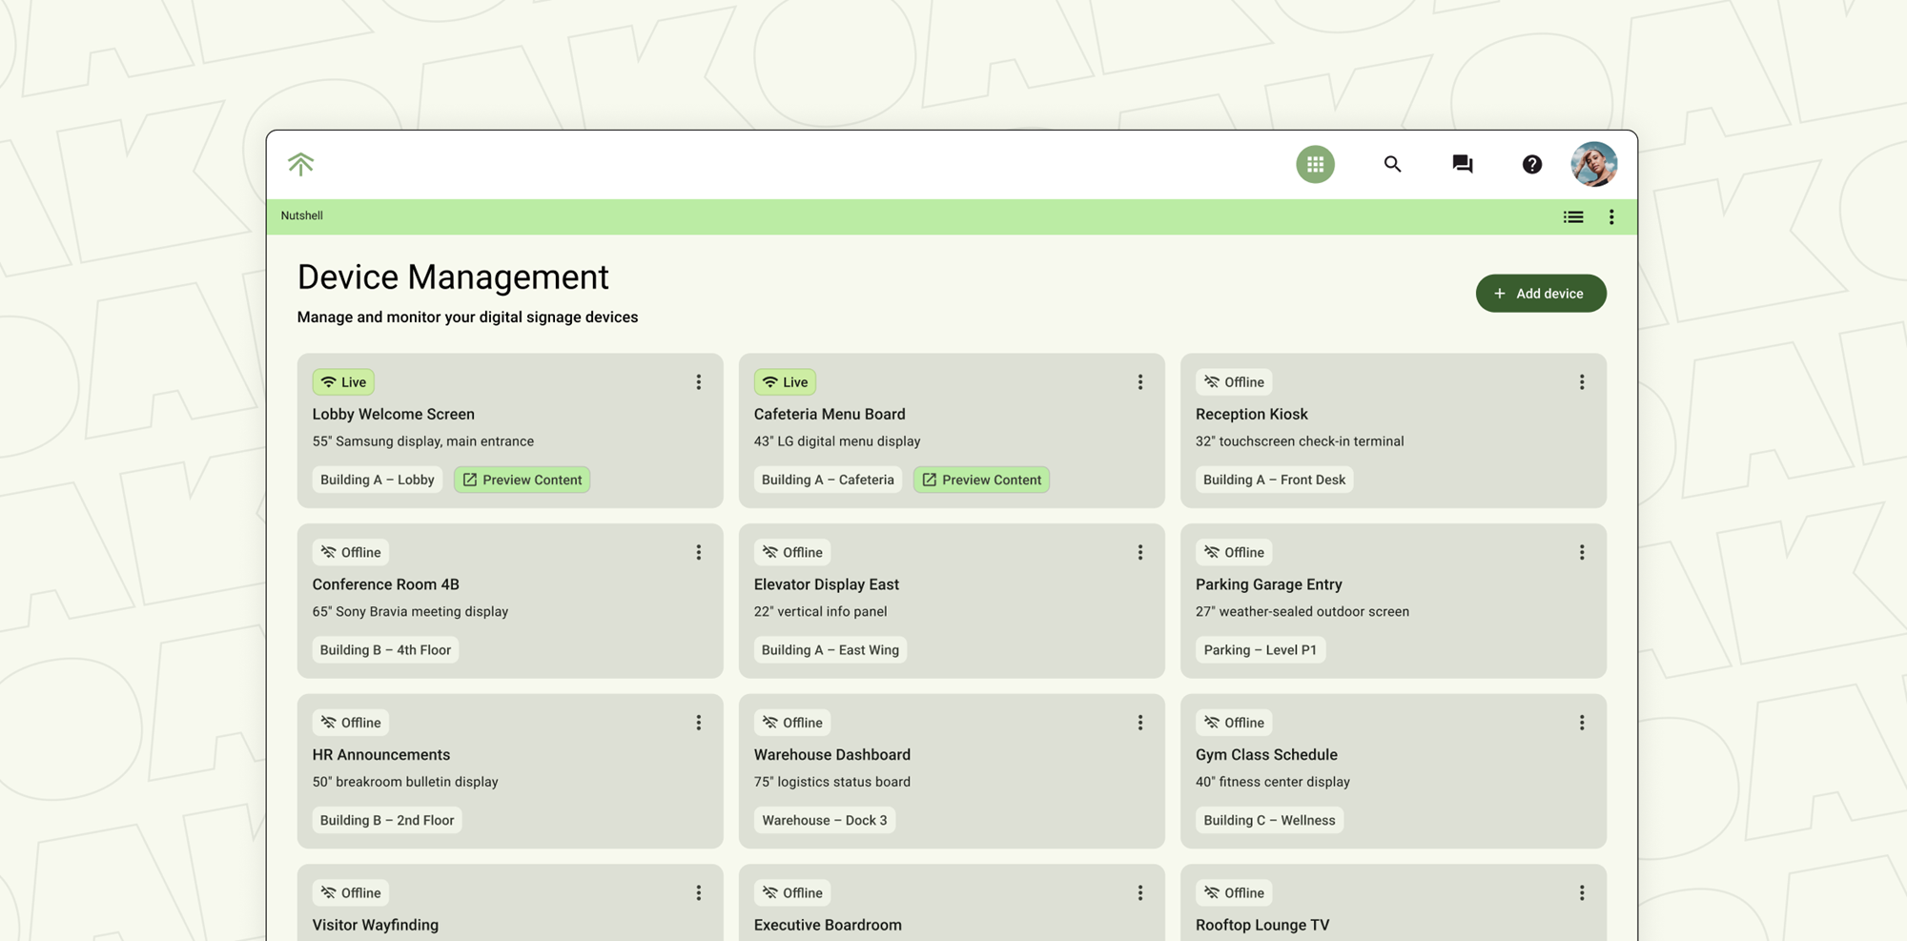Click the Nutshell breadcrumb label
This screenshot has width=1907, height=941.
click(302, 216)
